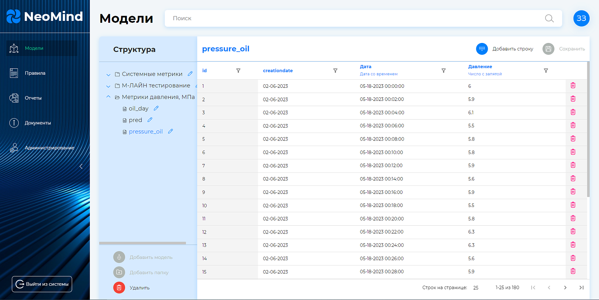The width and height of the screenshot is (599, 300).
Task: Go to the previous page of results
Action: (549, 288)
